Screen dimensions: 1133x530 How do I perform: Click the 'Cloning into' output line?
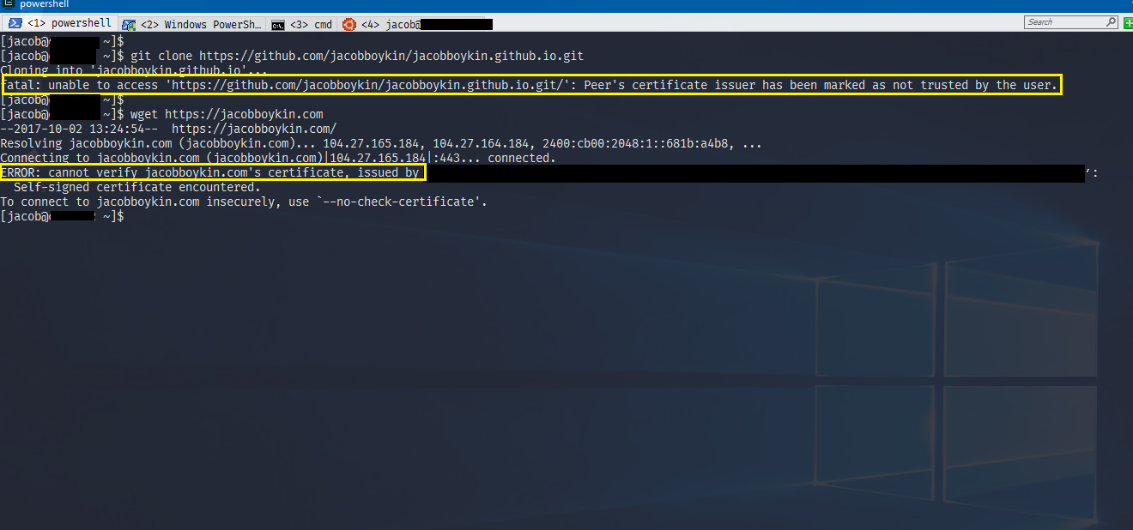[x=134, y=70]
